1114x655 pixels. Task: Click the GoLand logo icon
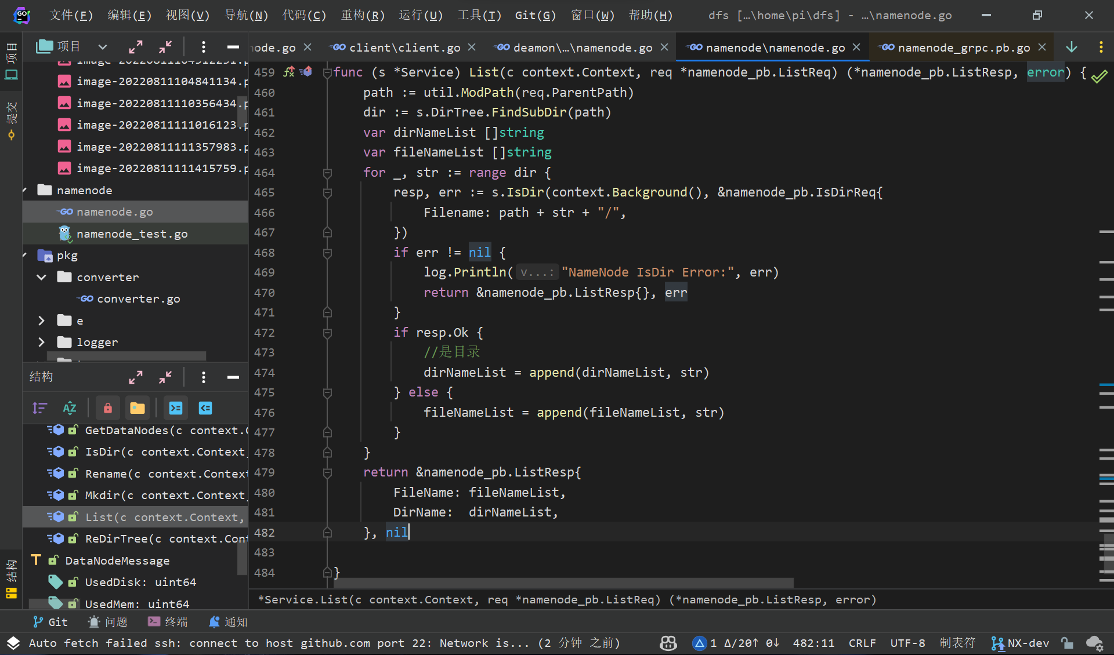pyautogui.click(x=21, y=15)
